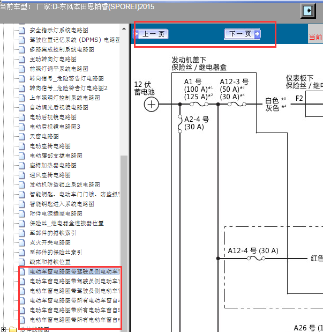The image size is (323, 332).
Task: Open the document icon for 自动调光后视镜电路图
Action: coord(22,107)
